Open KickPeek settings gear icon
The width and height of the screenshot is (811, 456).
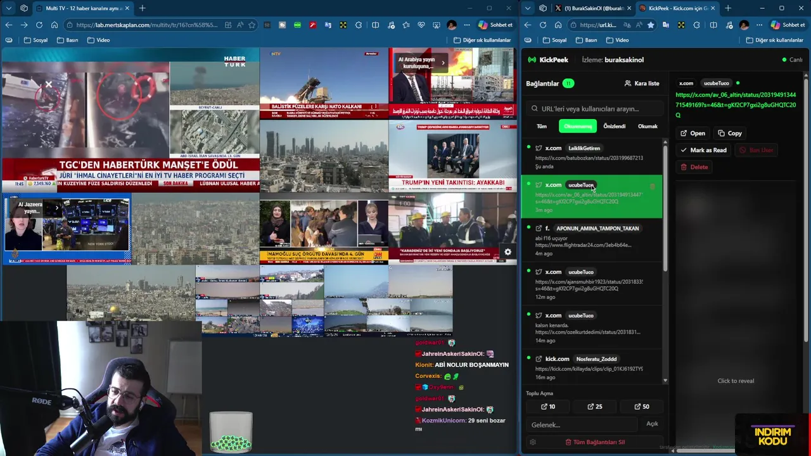pos(533,442)
